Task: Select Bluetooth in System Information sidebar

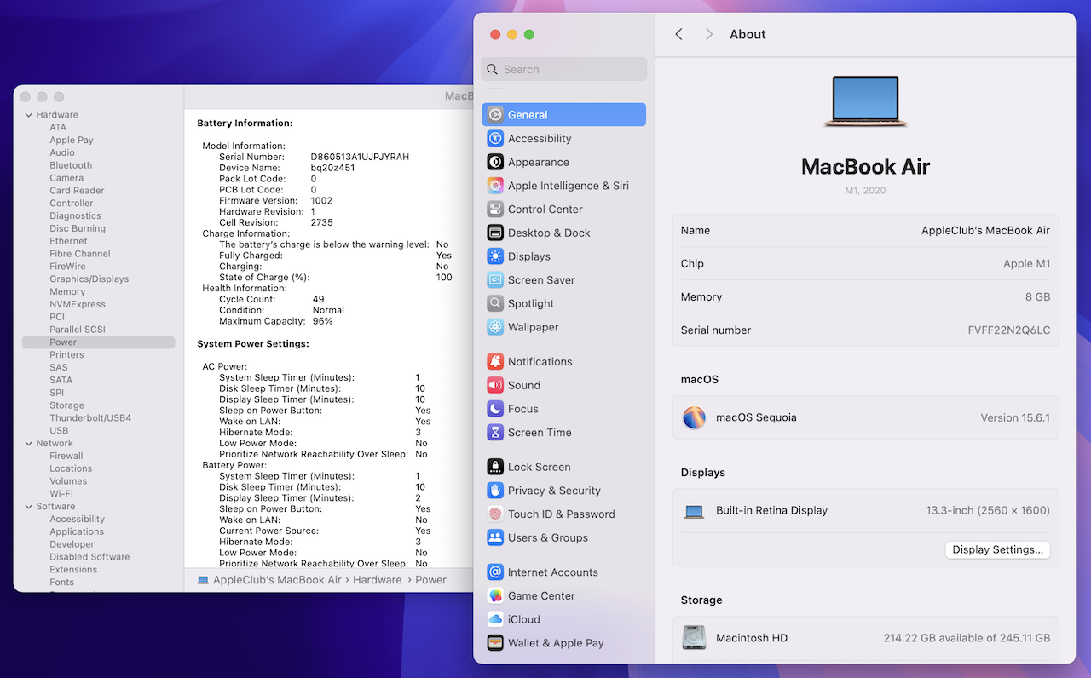Action: (71, 165)
